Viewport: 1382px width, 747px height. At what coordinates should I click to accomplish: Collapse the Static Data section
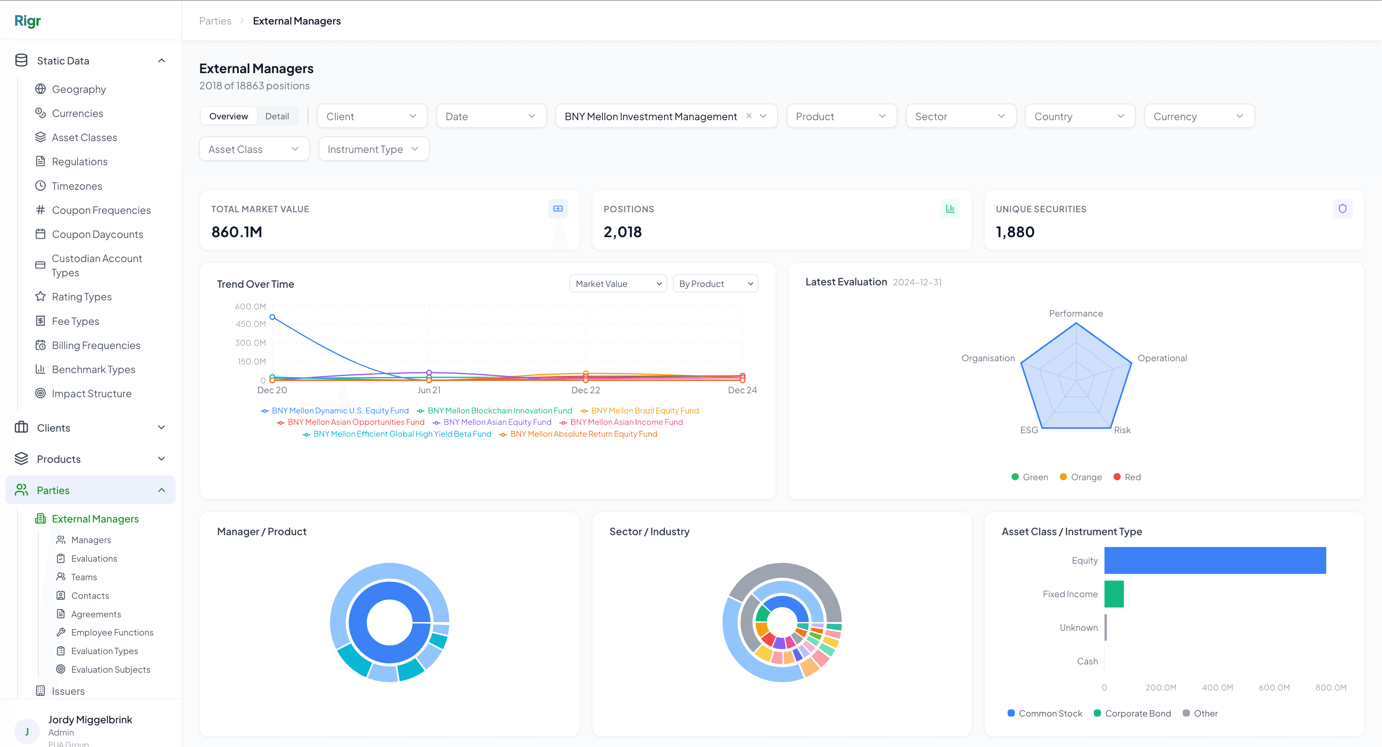coord(161,60)
